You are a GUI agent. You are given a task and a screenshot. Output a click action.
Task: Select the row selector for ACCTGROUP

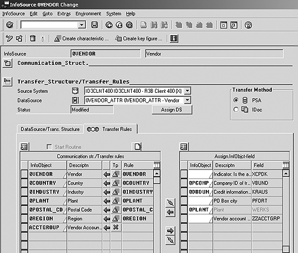pos(24,227)
